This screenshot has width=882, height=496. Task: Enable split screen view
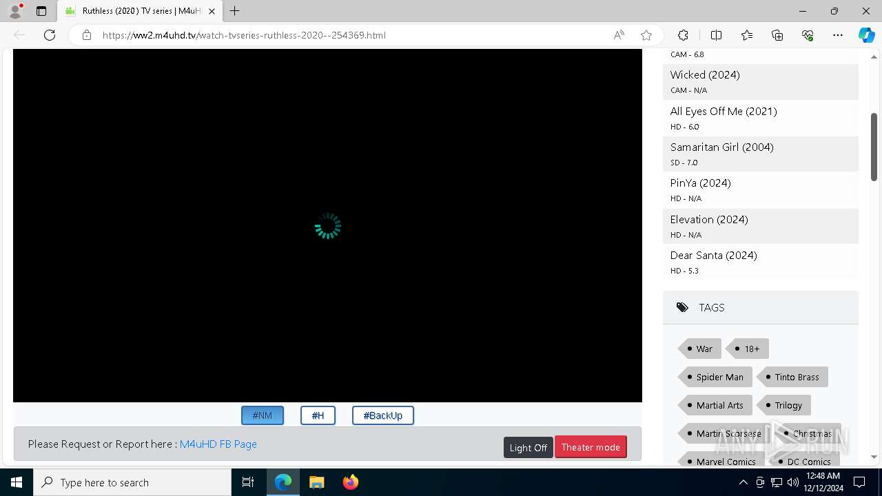[716, 35]
